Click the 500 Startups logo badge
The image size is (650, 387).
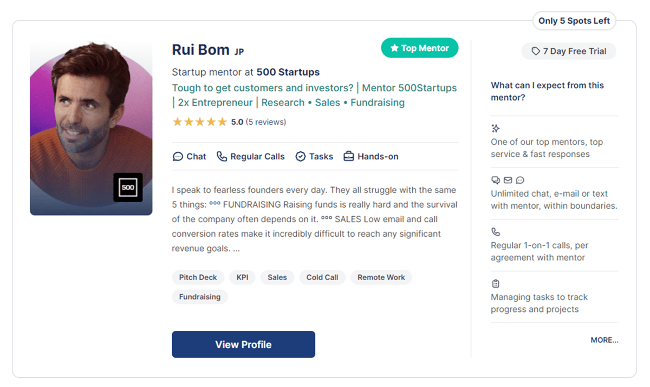[x=128, y=188]
